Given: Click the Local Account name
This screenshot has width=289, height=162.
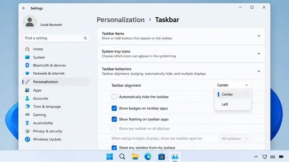Looking at the screenshot, I should [51, 25].
